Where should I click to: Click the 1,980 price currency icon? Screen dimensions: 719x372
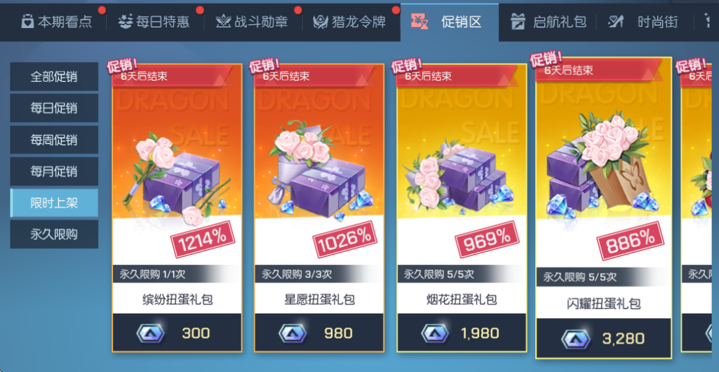[435, 333]
